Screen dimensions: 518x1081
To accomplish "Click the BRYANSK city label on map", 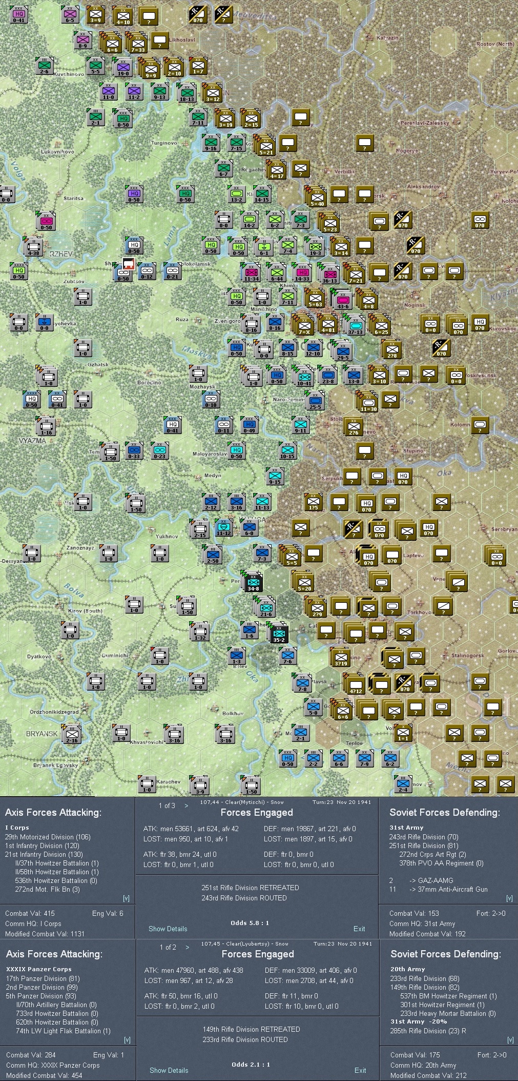I will pyautogui.click(x=42, y=734).
